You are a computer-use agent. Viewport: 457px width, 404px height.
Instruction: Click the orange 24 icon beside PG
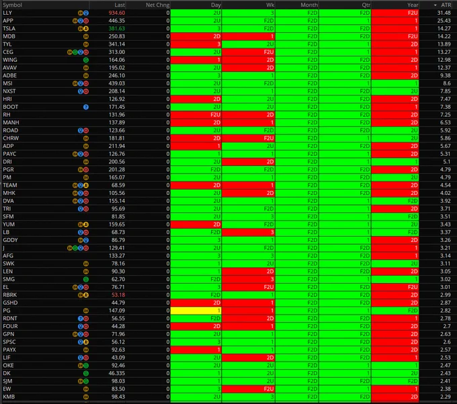(x=86, y=311)
